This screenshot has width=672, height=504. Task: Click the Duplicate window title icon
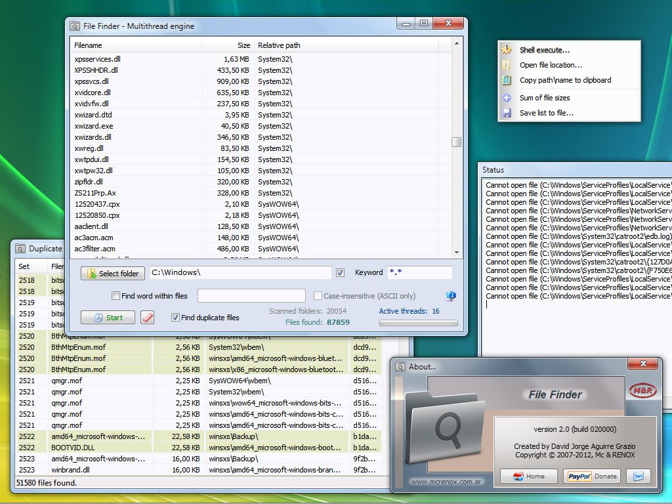pyautogui.click(x=20, y=249)
